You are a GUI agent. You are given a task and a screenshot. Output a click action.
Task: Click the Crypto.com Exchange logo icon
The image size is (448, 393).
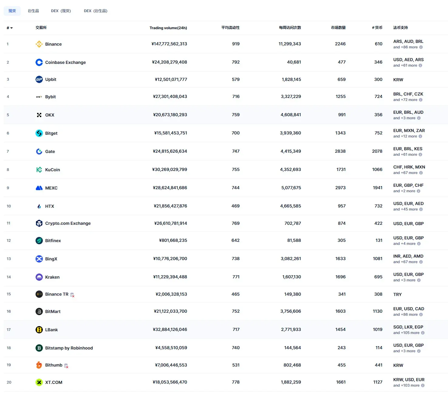(x=39, y=223)
